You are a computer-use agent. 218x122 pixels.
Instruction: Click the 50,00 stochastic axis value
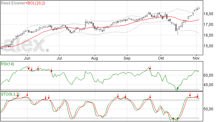(x=208, y=109)
